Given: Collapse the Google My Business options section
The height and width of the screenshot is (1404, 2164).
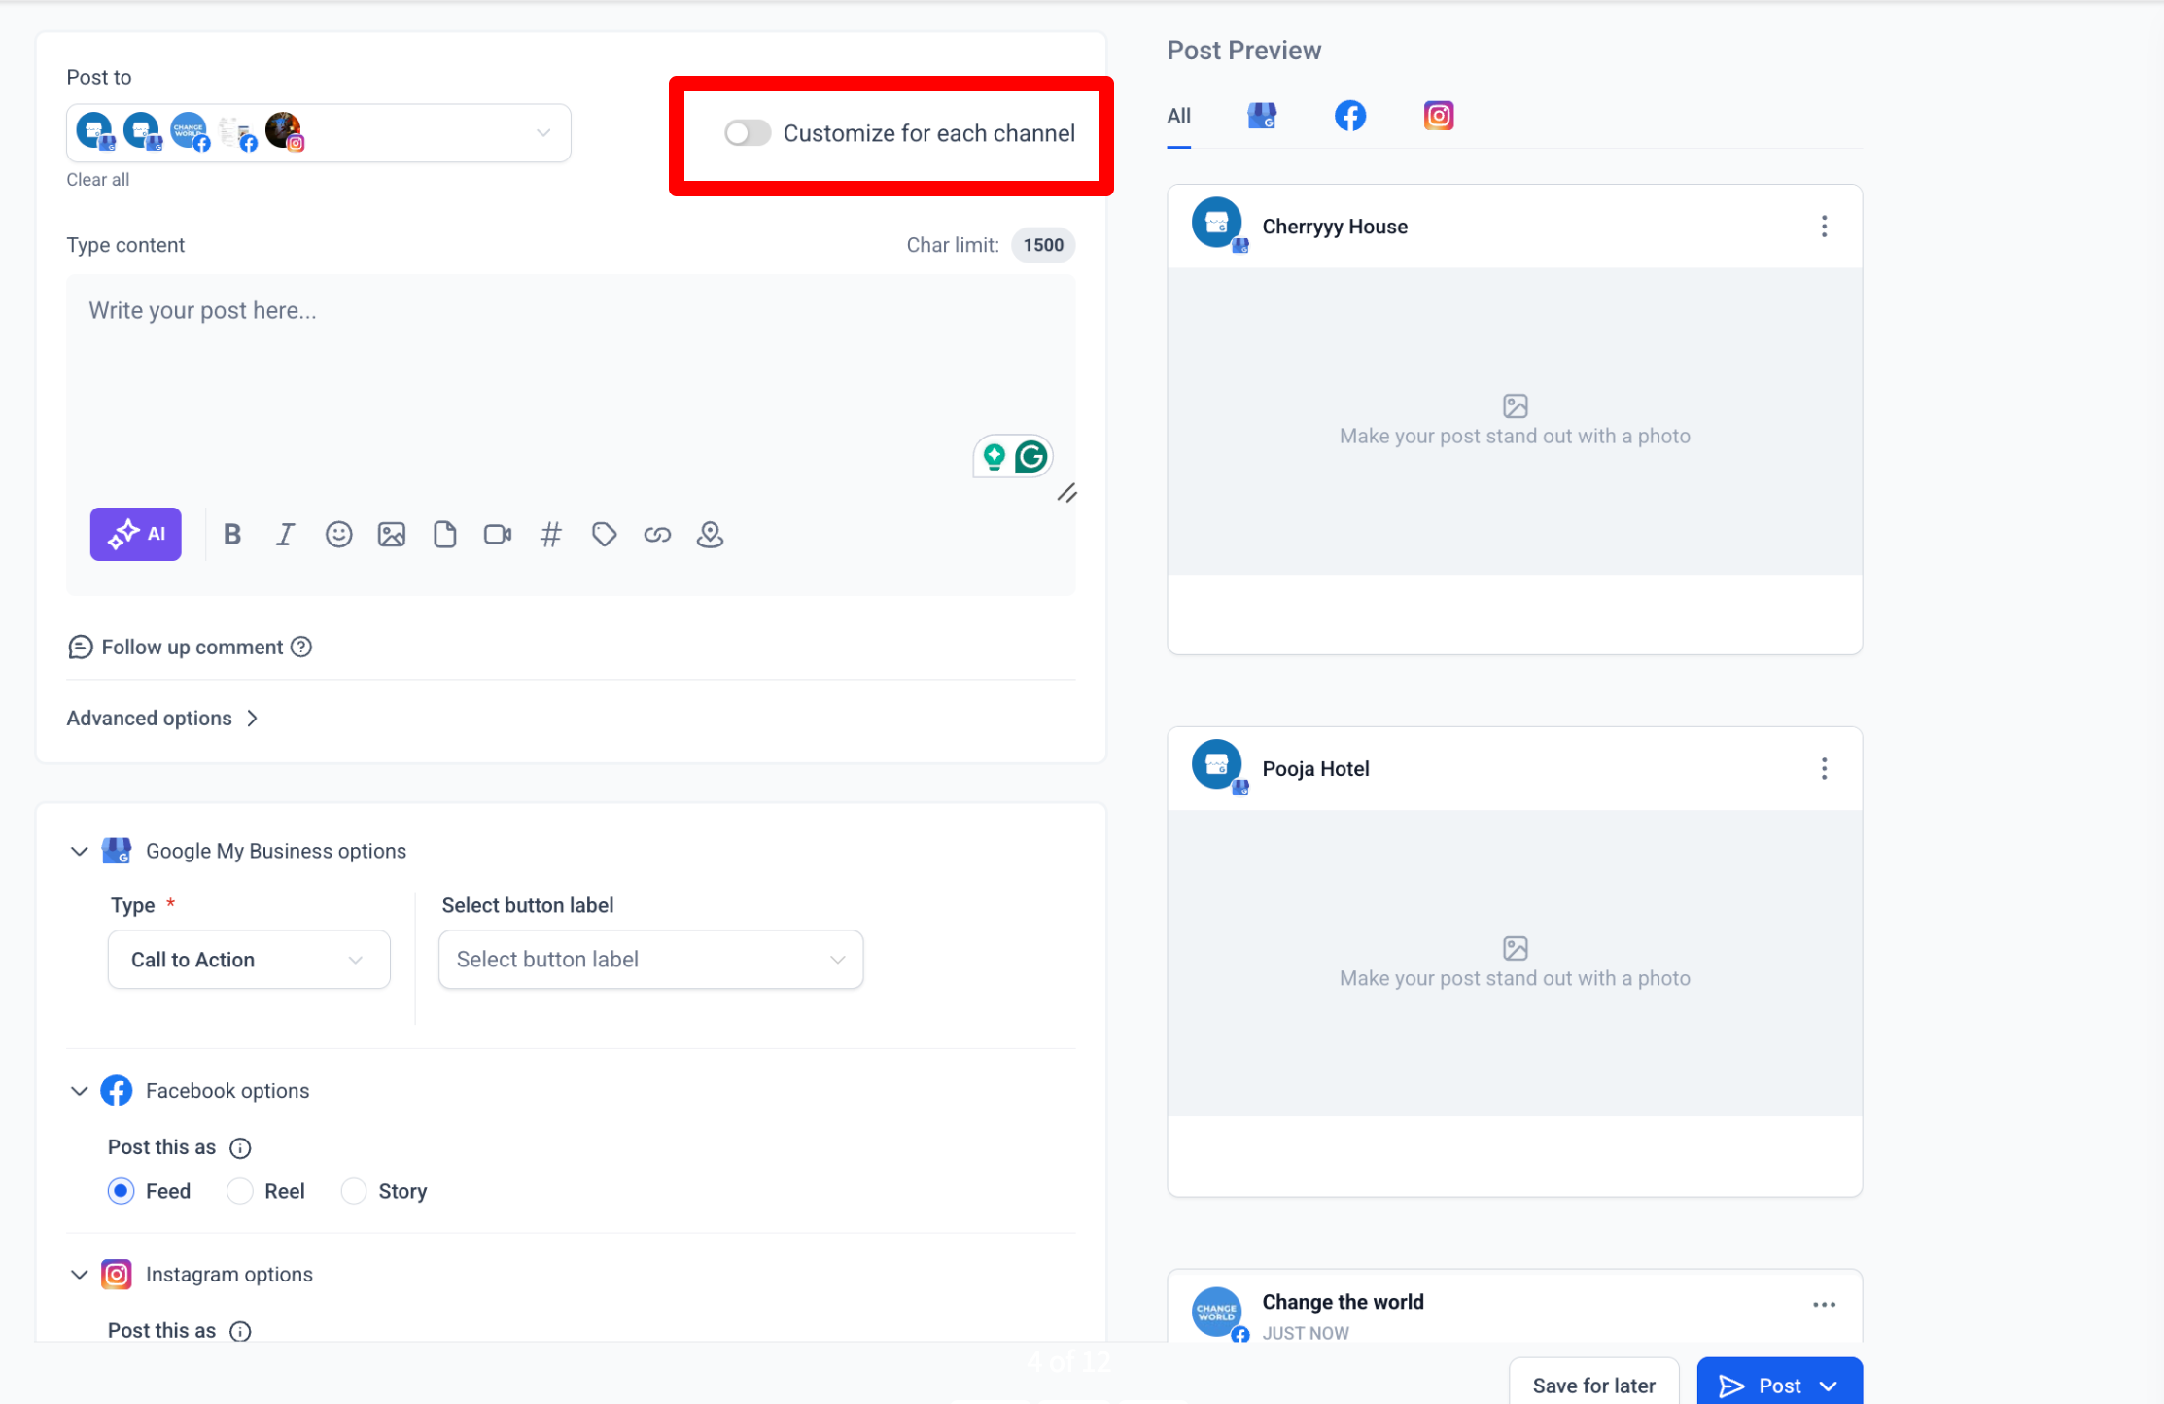Looking at the screenshot, I should [x=80, y=851].
